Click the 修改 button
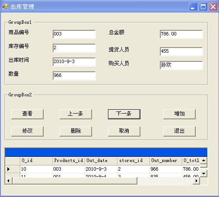This screenshot has height=197, width=219. click(x=27, y=131)
